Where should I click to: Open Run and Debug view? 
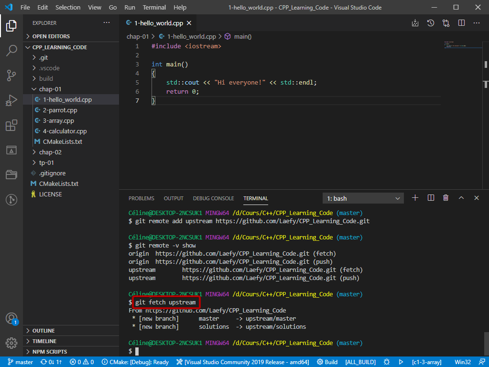(11, 100)
